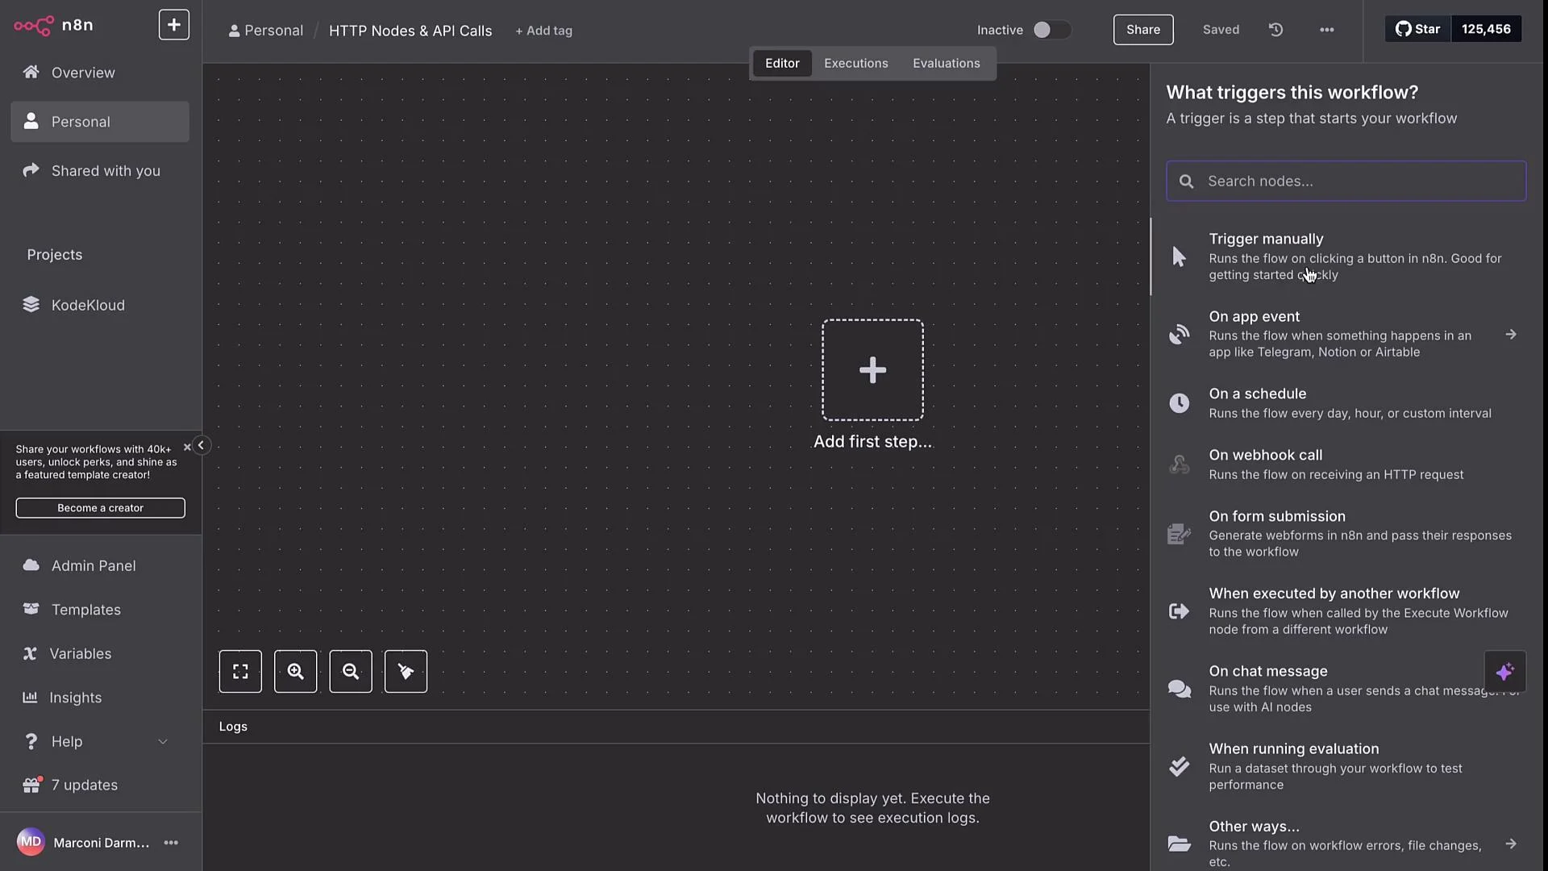The image size is (1548, 871).
Task: Click the tidy up nodes button
Action: coord(406,671)
